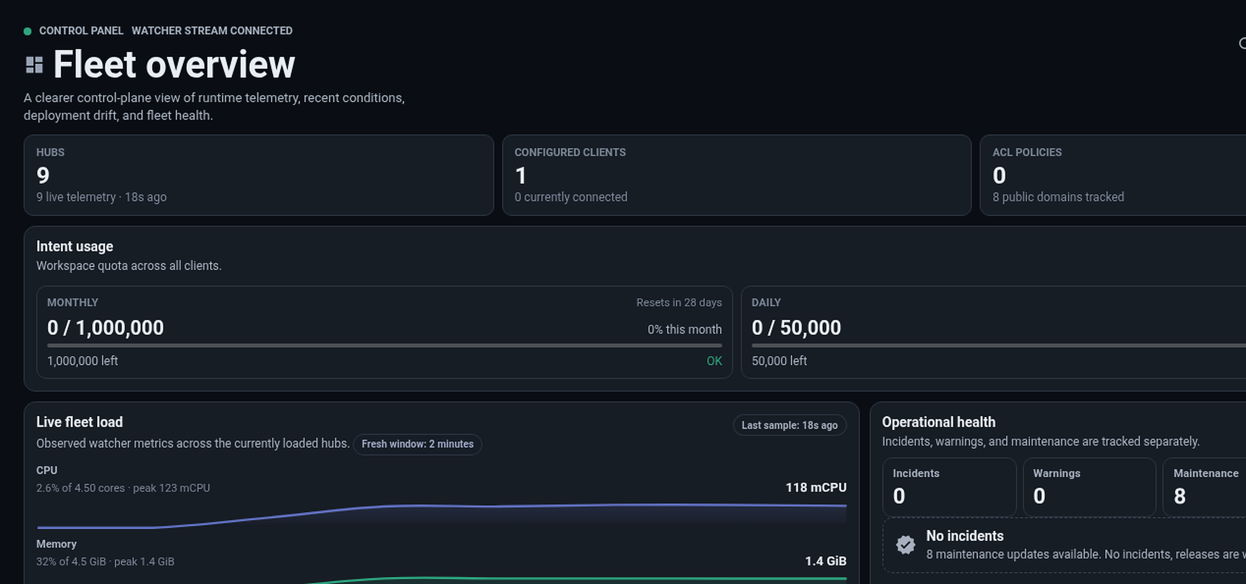Click '8 maintenance updates available' message
This screenshot has height=584, width=1246.
(1013, 555)
